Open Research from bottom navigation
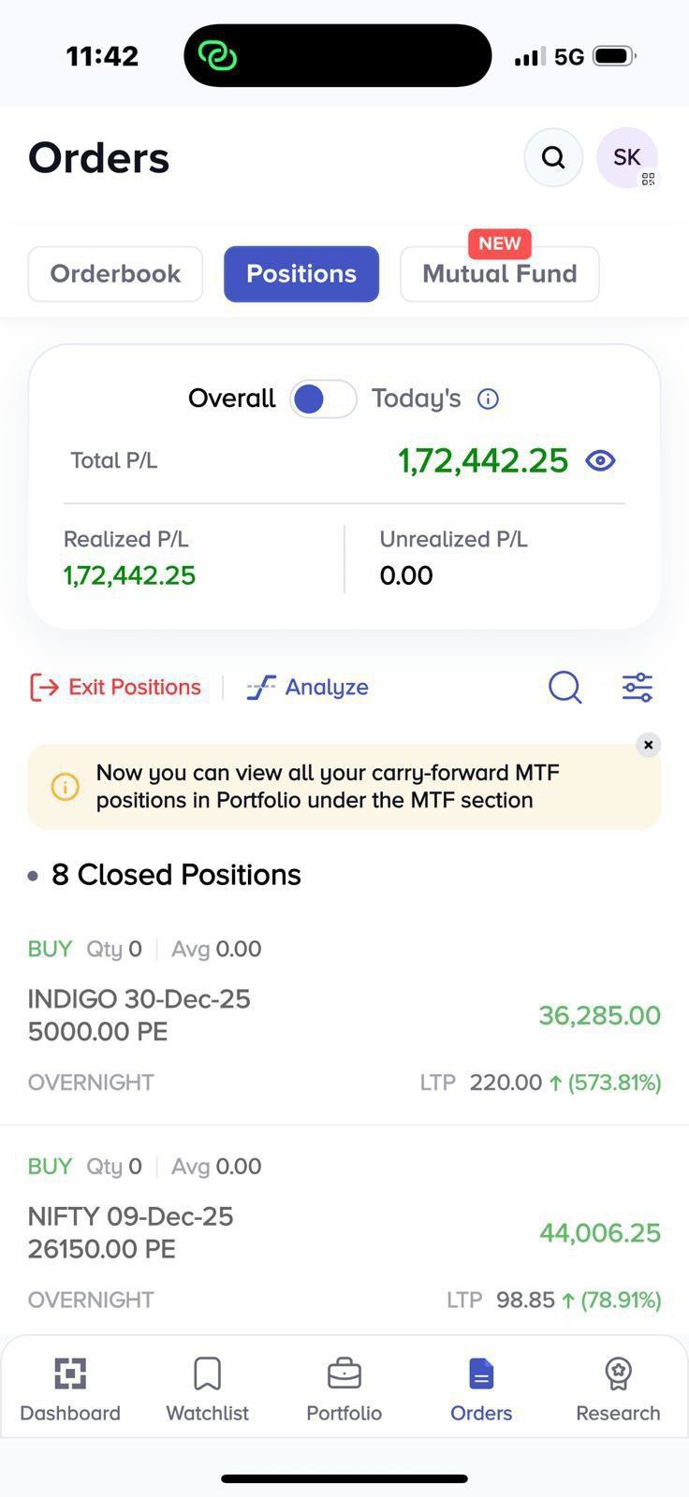Viewport: 689px width, 1497px height. [x=618, y=1389]
